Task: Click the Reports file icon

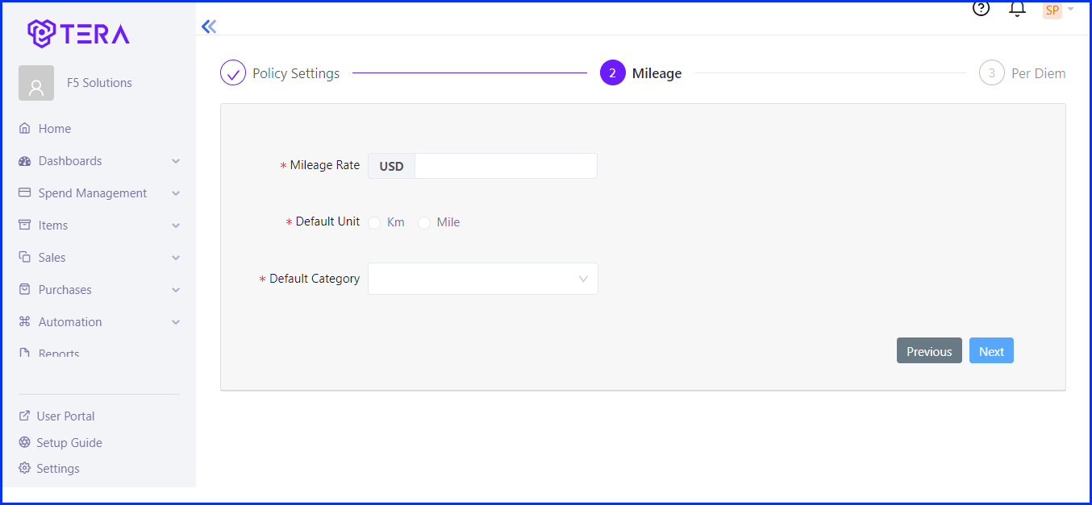Action: point(24,353)
